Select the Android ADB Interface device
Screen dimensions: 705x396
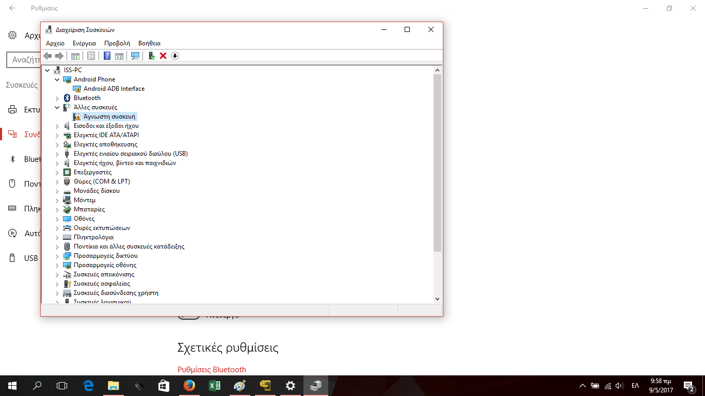tap(114, 89)
